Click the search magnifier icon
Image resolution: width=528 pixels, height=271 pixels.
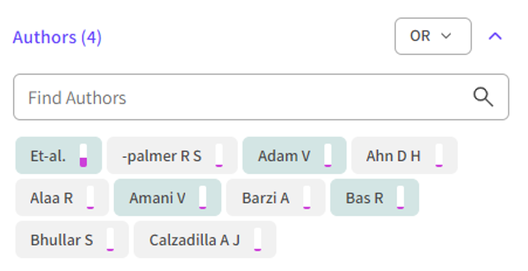pos(484,97)
